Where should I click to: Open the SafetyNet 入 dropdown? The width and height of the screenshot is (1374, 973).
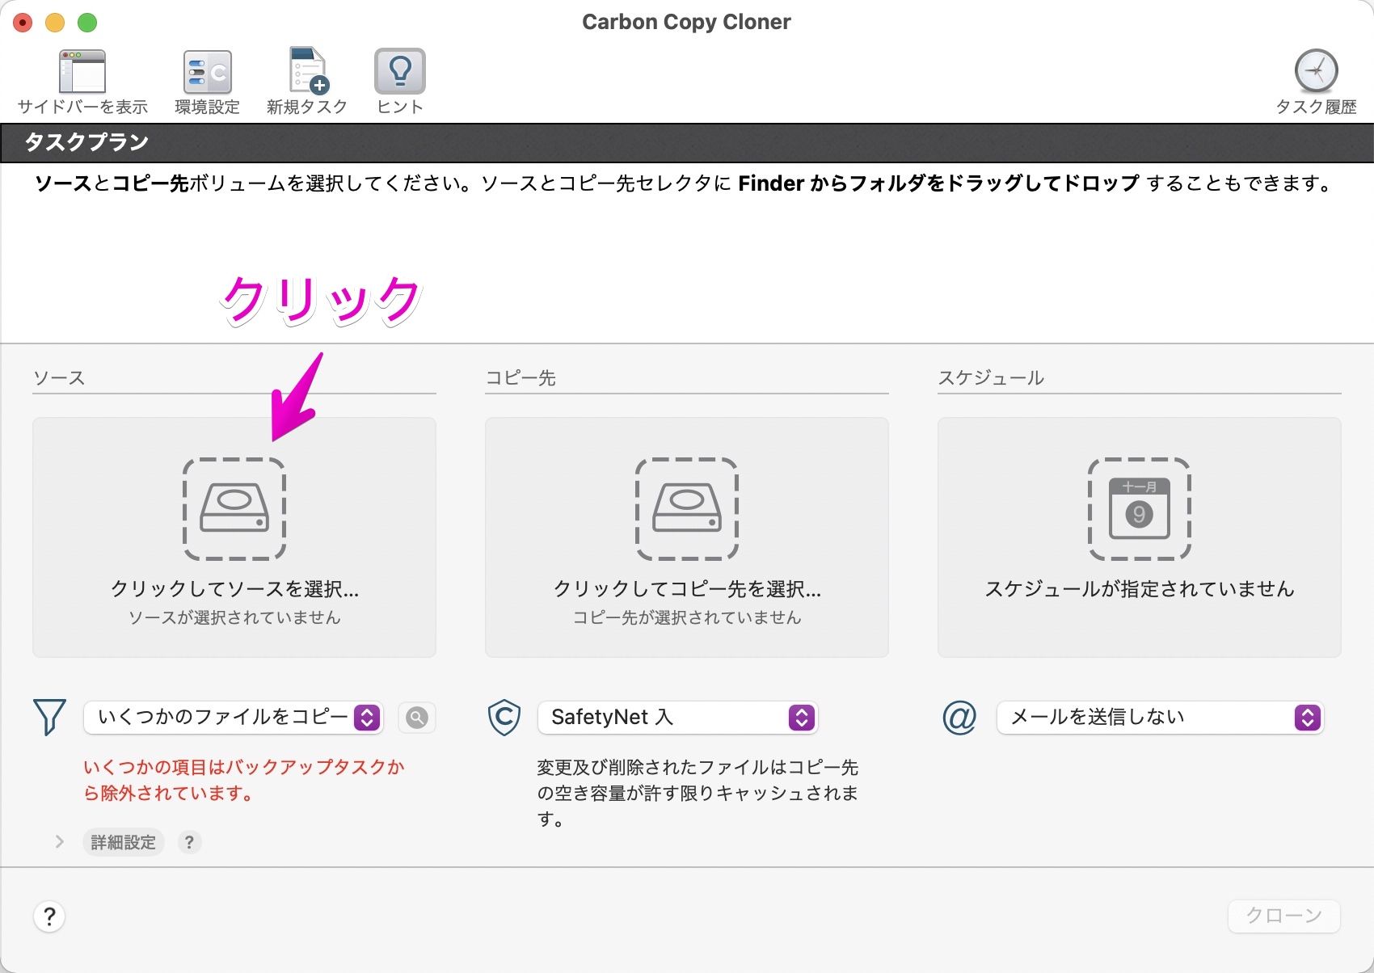[677, 717]
